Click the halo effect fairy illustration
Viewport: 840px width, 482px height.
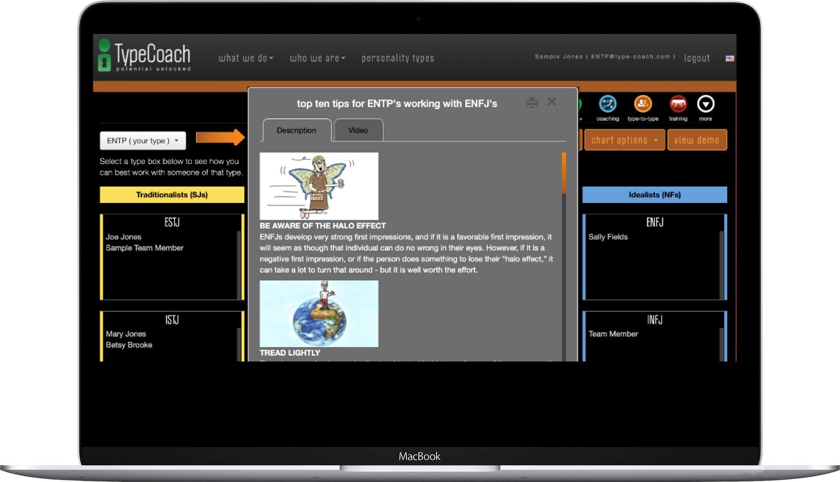(x=319, y=186)
